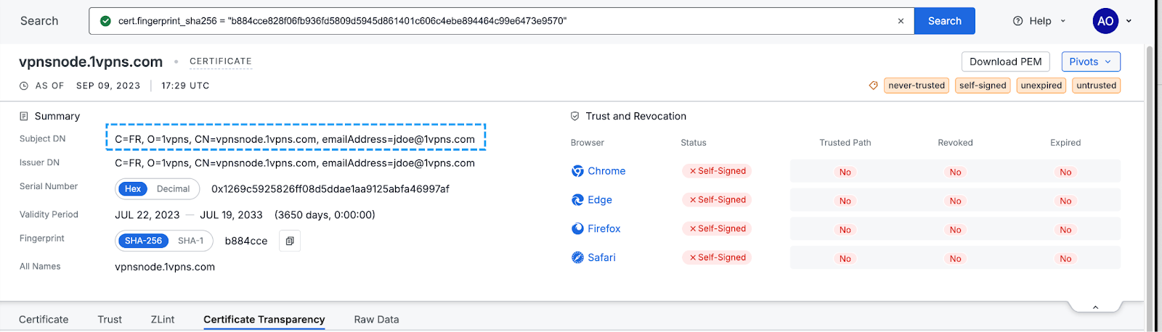
Task: Open the Pivots dropdown
Action: click(x=1090, y=62)
